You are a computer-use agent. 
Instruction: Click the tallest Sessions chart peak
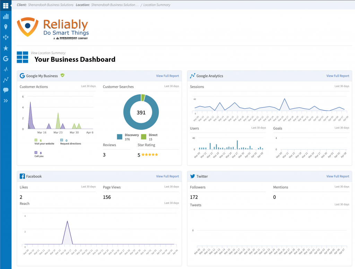[284, 99]
